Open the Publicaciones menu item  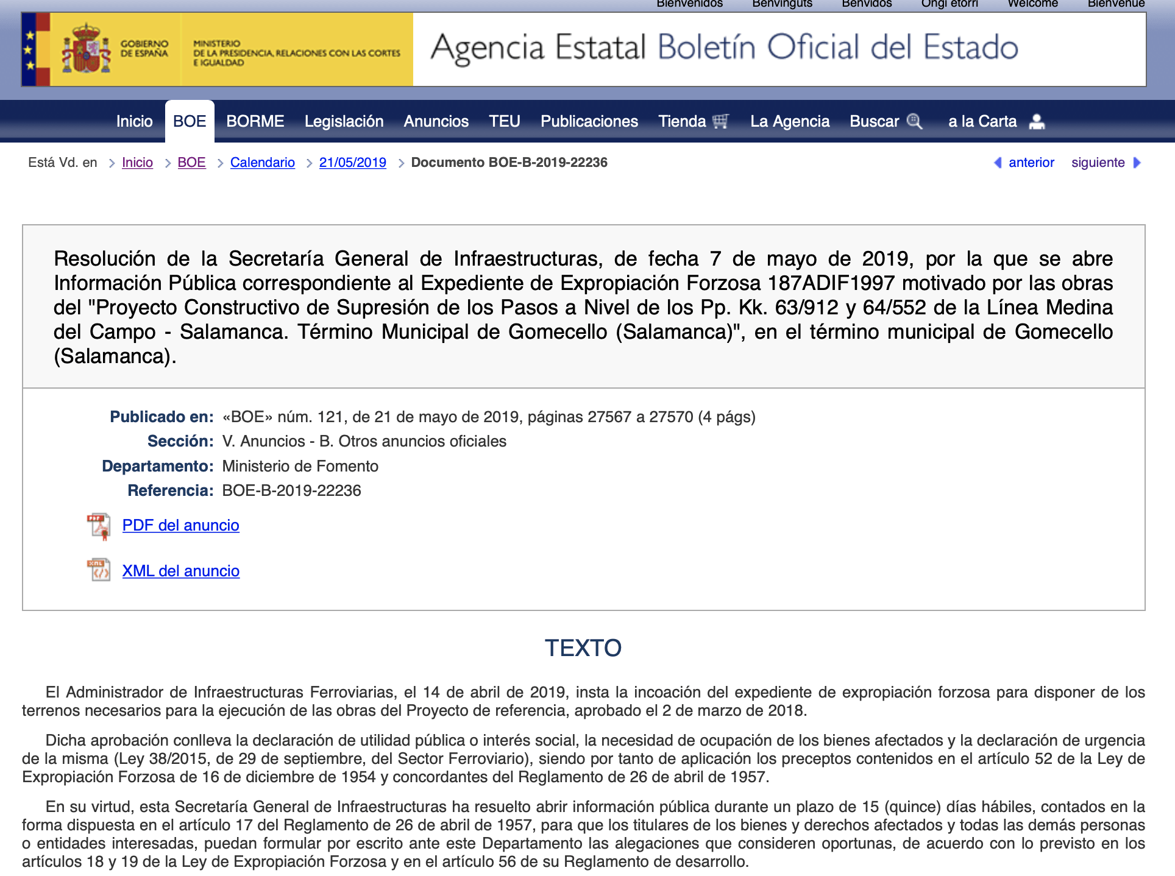[x=589, y=121]
